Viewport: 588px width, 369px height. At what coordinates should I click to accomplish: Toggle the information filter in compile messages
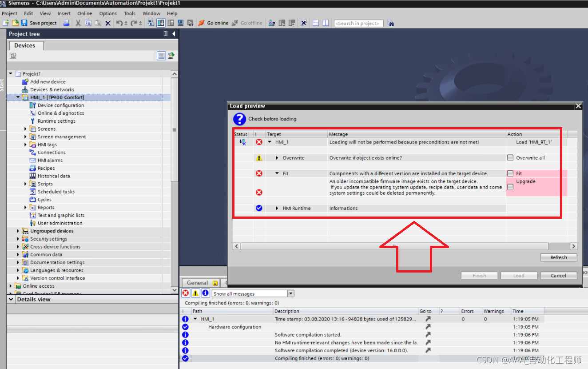pos(205,293)
